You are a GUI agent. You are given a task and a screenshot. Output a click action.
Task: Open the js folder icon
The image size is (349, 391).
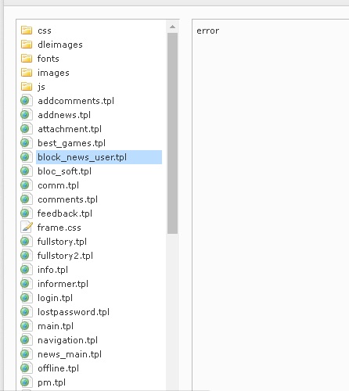coord(27,87)
